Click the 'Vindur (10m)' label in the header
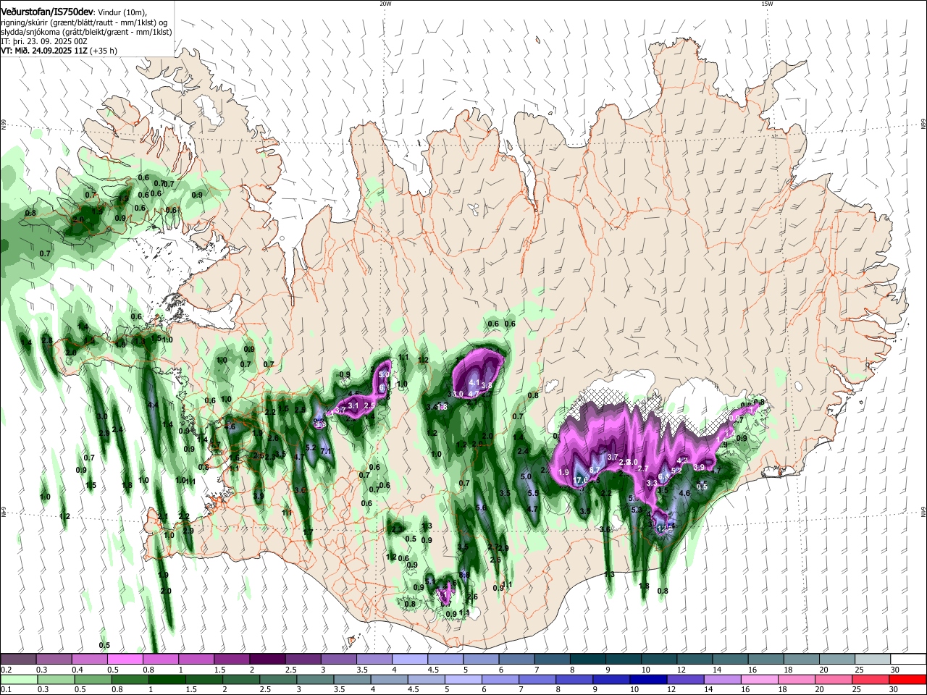 pyautogui.click(x=122, y=12)
